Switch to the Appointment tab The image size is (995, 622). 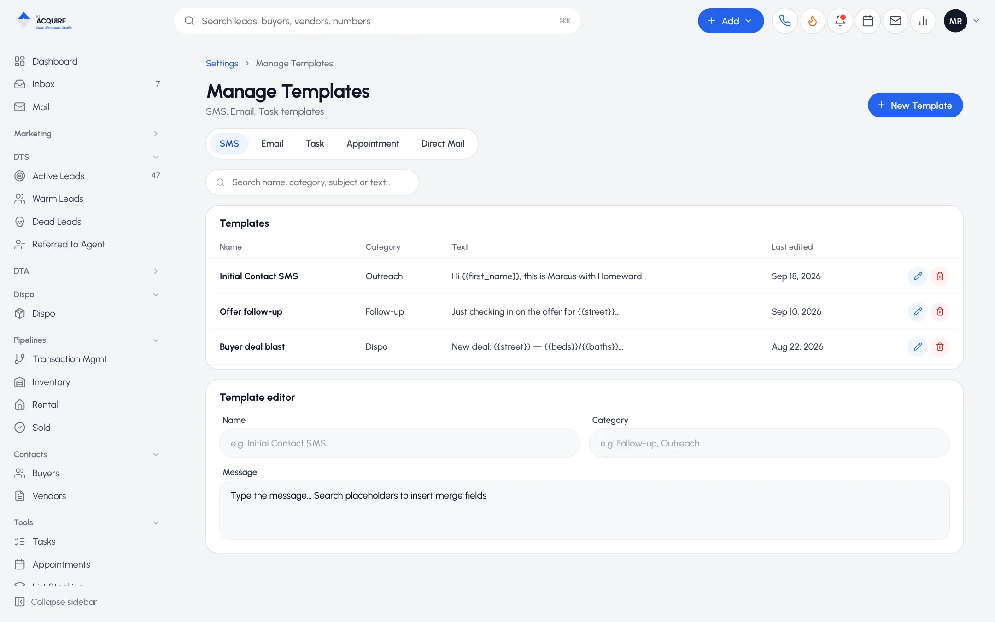(x=373, y=144)
